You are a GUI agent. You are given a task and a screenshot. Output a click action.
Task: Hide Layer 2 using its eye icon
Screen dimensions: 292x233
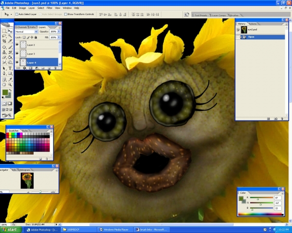(x=17, y=45)
